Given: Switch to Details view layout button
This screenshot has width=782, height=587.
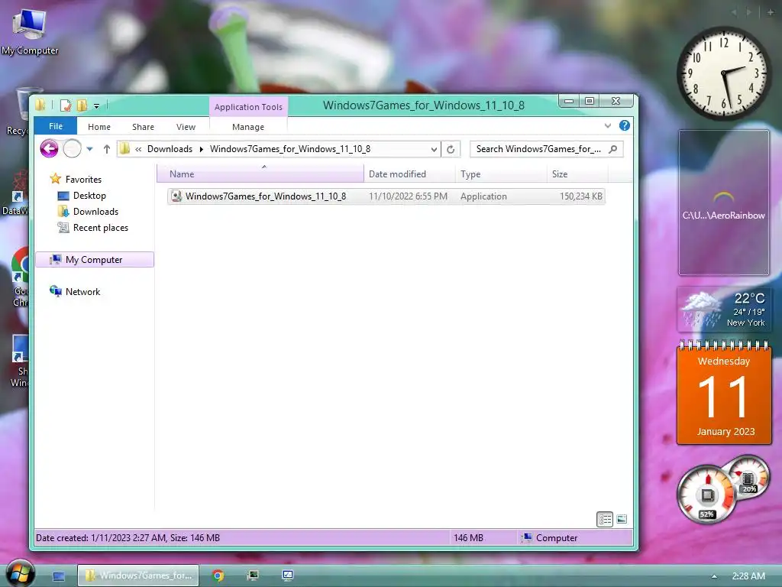Looking at the screenshot, I should tap(605, 519).
